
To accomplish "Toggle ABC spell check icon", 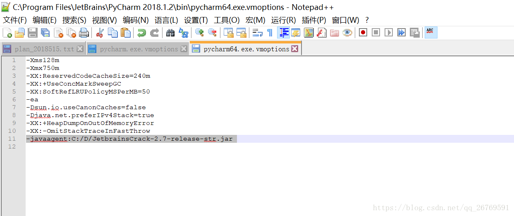I will (x=430, y=33).
